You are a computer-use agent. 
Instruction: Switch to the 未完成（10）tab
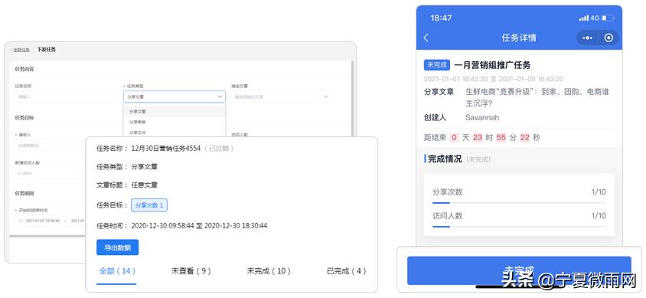coord(269,271)
